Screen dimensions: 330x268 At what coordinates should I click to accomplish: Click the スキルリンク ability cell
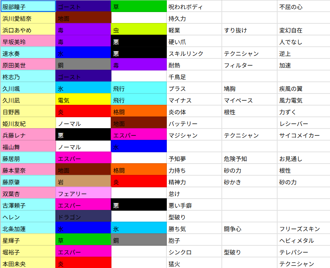coord(194,53)
